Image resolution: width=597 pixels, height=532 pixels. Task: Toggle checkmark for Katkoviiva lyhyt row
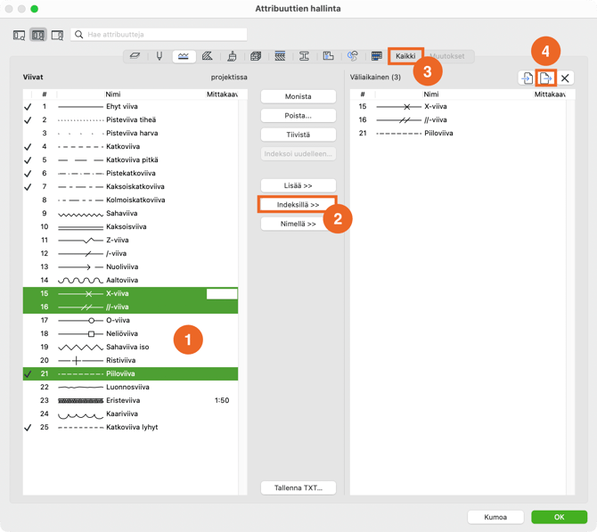(29, 428)
